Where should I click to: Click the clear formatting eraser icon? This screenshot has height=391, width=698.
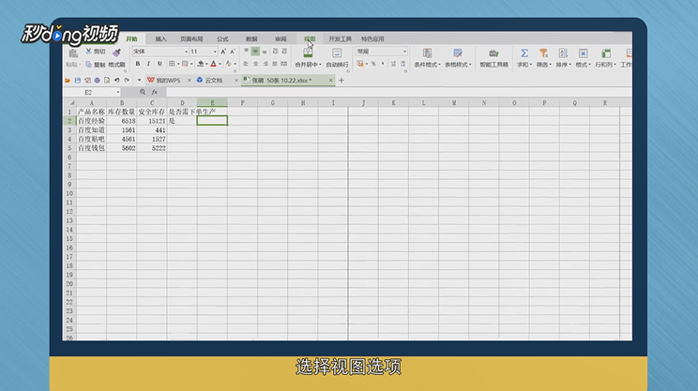(228, 64)
